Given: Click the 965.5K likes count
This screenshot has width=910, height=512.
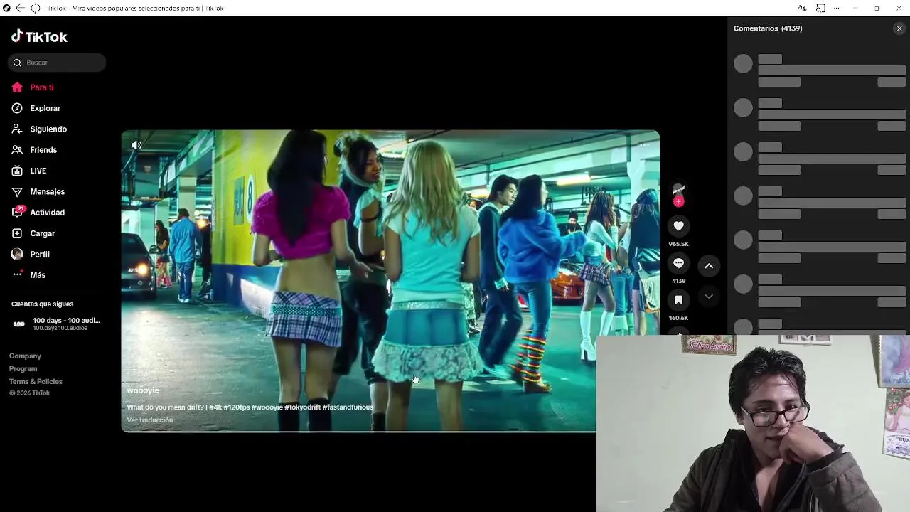Looking at the screenshot, I should [x=678, y=244].
